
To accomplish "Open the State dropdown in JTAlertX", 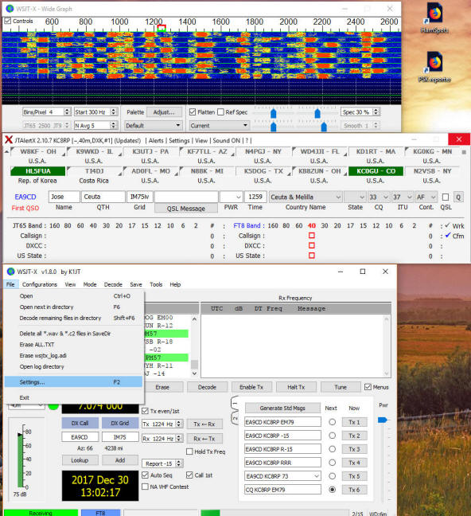I will pos(355,197).
